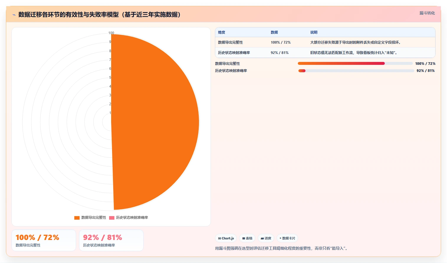The height and width of the screenshot is (263, 447).
Task: Click the 漏斗转化 label in header
Action: pyautogui.click(x=427, y=13)
